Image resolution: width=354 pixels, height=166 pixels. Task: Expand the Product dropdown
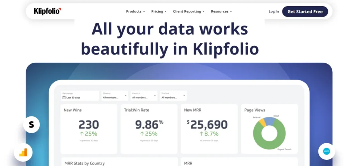174,96
